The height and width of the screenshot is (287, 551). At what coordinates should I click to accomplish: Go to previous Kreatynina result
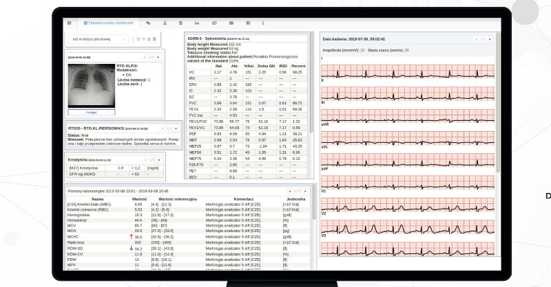tap(145, 160)
